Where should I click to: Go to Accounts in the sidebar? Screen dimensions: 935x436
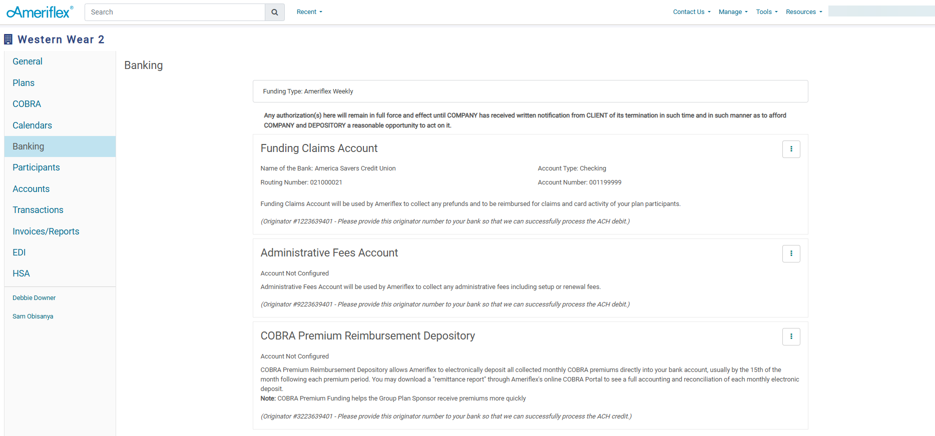coord(60,189)
